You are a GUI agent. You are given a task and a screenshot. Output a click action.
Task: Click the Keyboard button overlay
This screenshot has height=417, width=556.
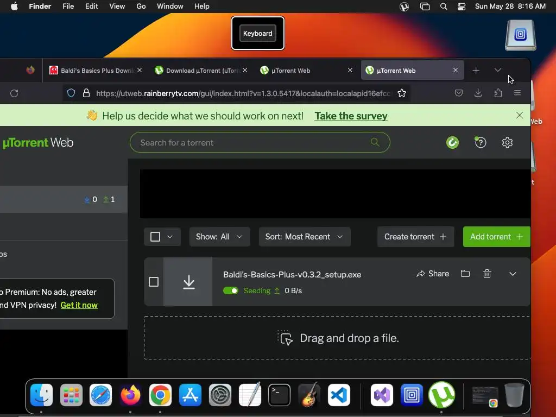click(x=258, y=33)
